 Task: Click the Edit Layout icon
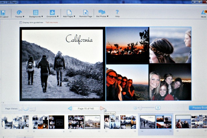(3, 13)
